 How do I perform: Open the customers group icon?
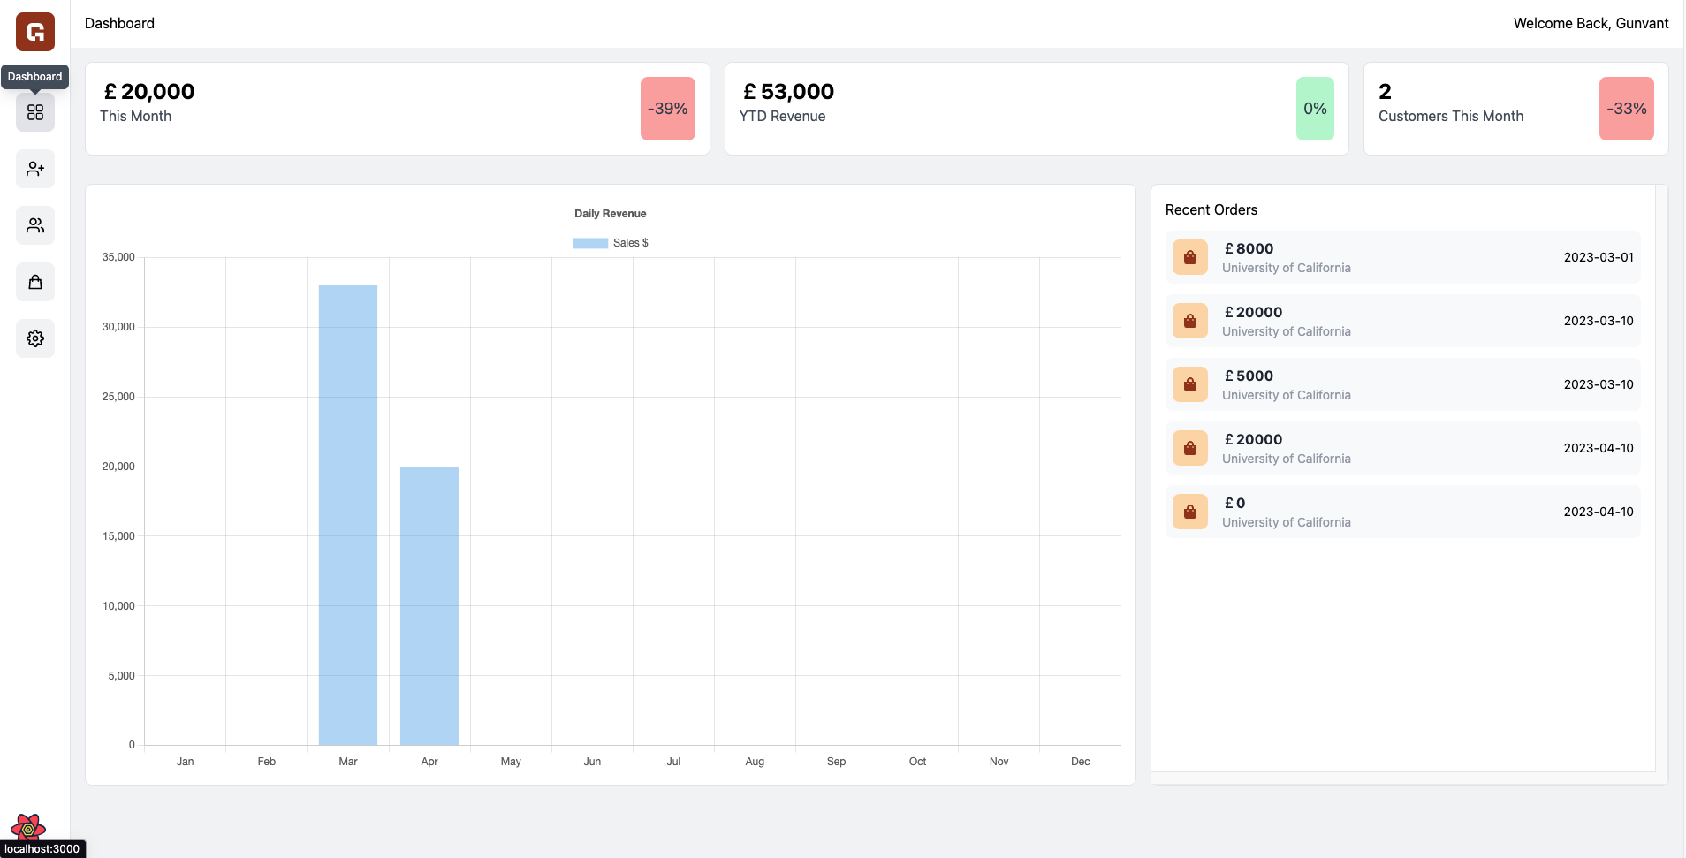pyautogui.click(x=35, y=225)
